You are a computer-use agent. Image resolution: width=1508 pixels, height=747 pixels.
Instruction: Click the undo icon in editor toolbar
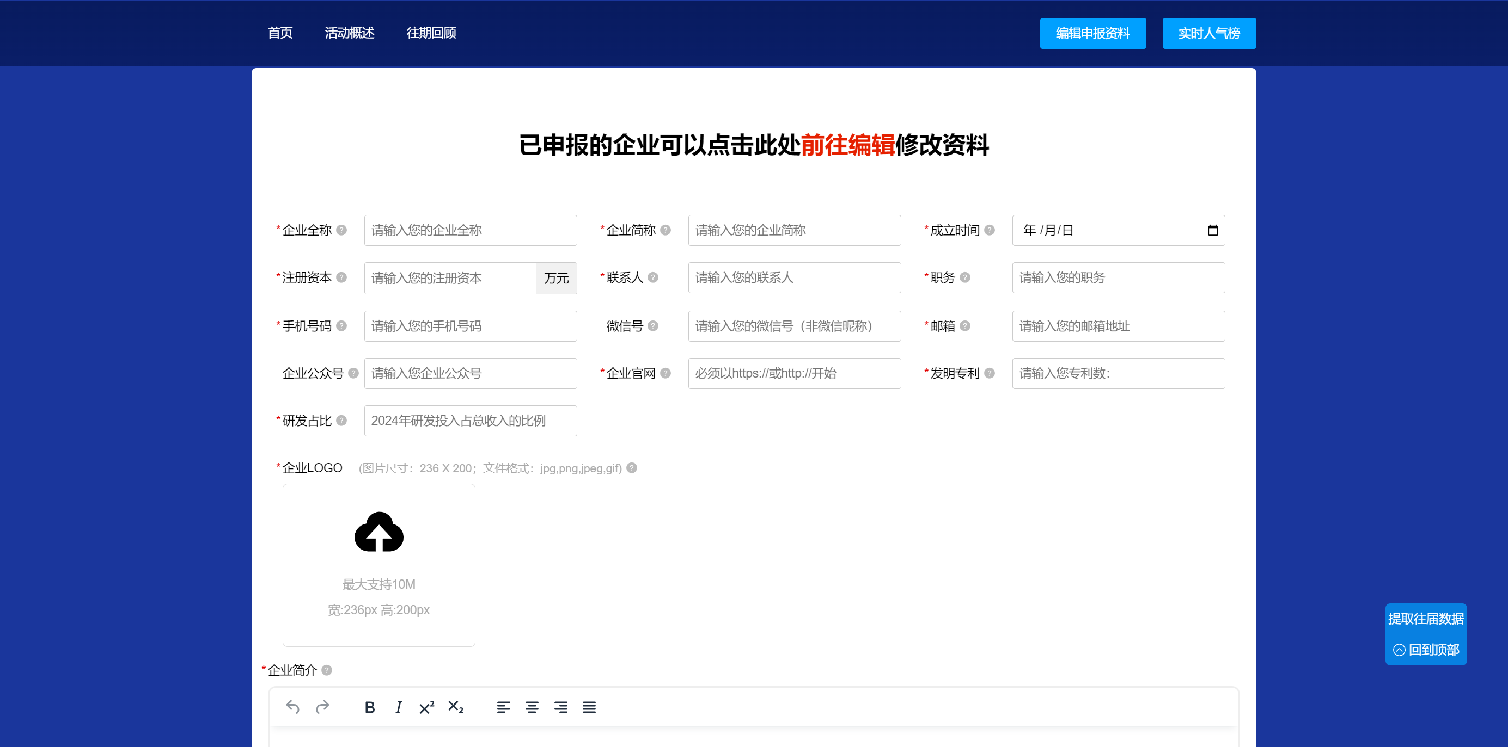pyautogui.click(x=292, y=707)
